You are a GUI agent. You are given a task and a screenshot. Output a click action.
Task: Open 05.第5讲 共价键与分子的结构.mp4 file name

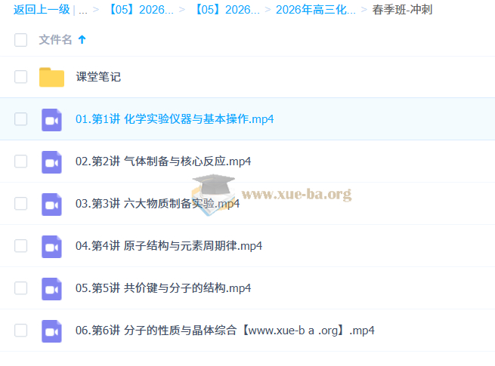pyautogui.click(x=163, y=288)
